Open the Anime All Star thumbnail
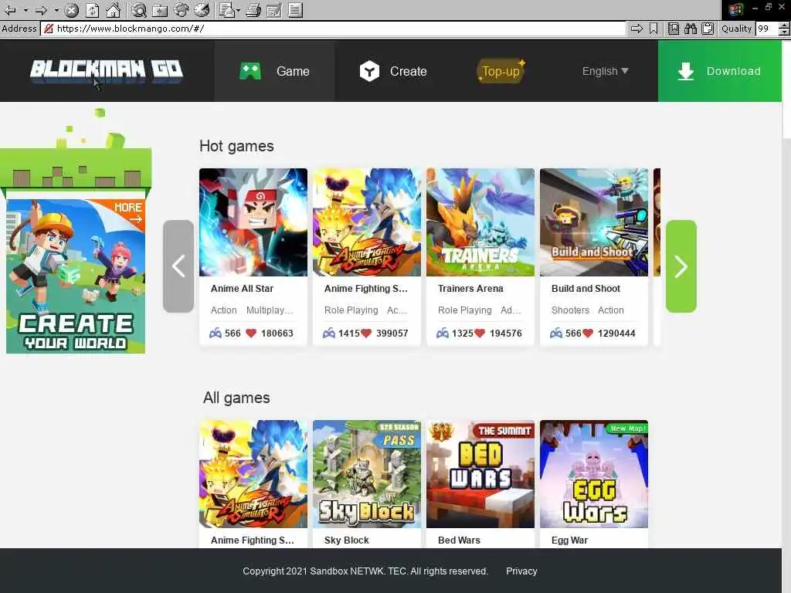Screen dimensions: 791x593 253,222
